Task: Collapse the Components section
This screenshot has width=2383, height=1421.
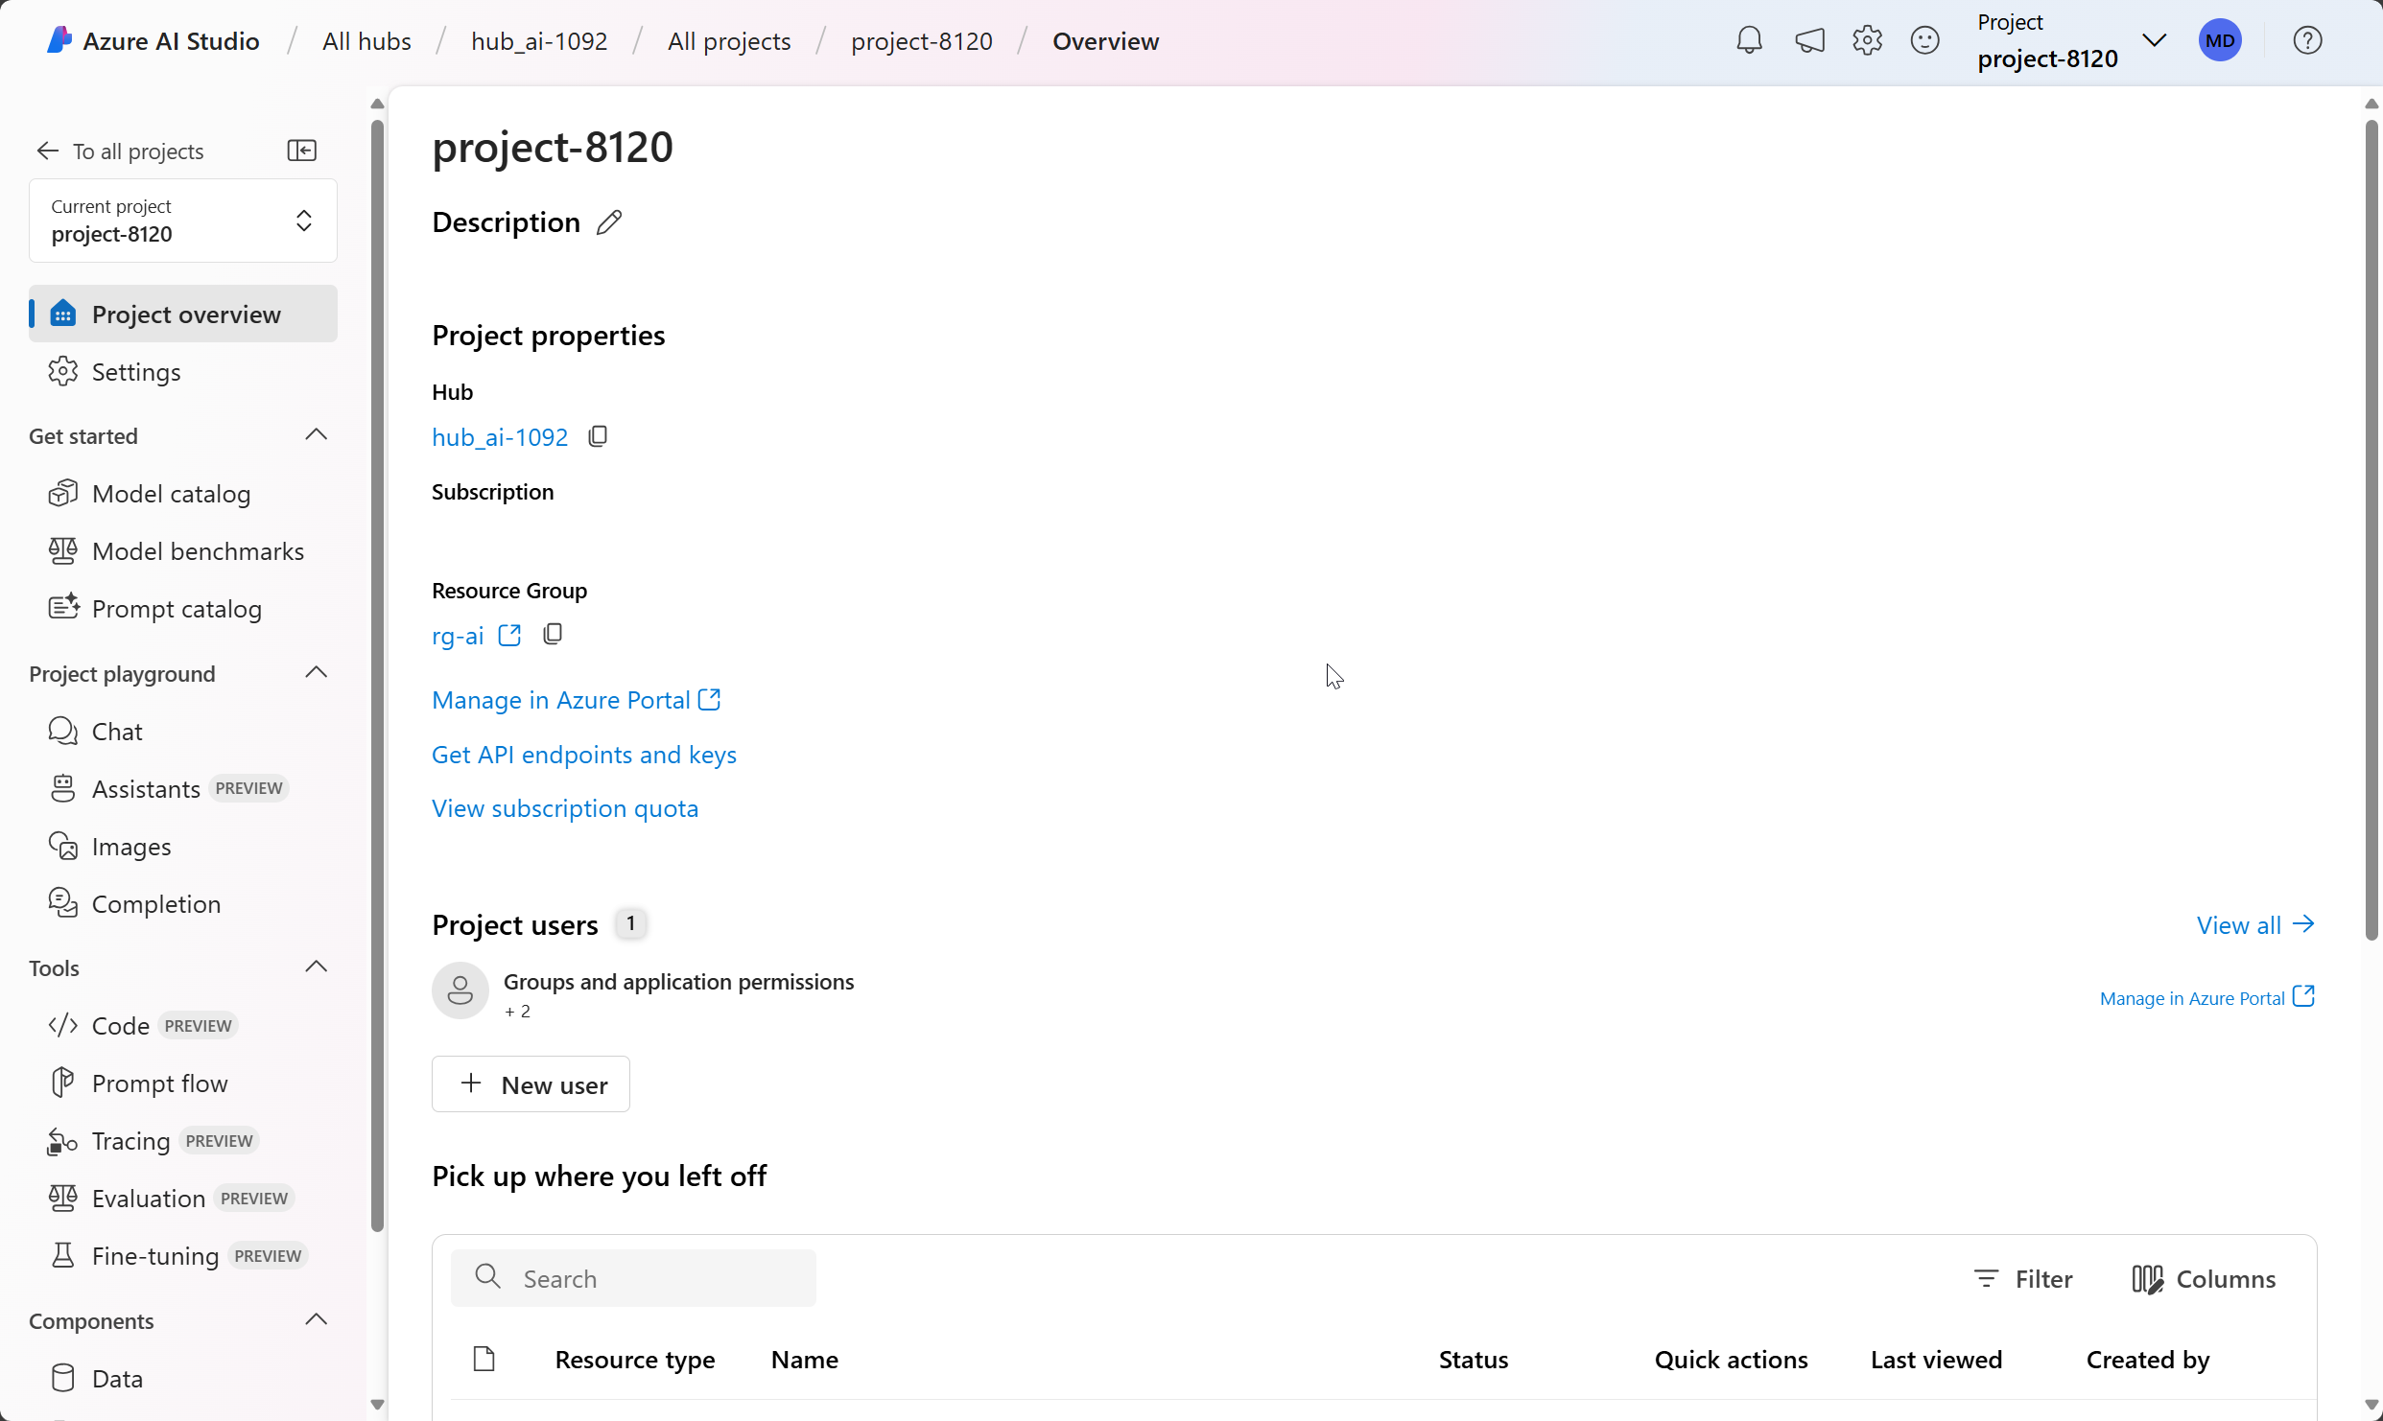Action: point(317,1320)
